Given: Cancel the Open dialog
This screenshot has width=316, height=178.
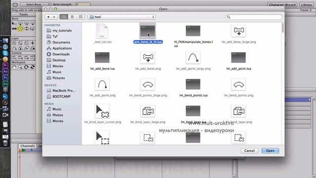Looking at the screenshot, I should tap(249, 150).
